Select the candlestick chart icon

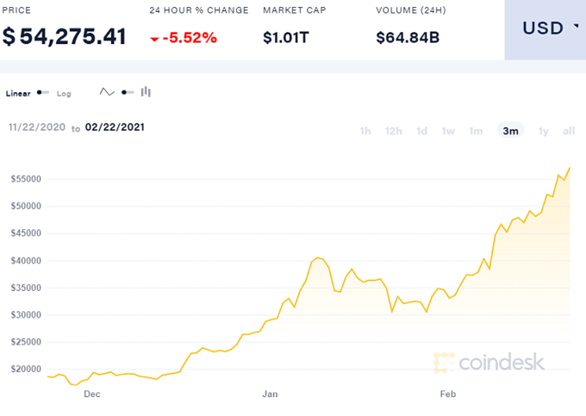click(x=146, y=92)
